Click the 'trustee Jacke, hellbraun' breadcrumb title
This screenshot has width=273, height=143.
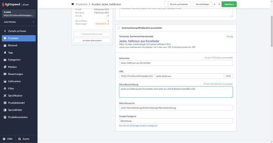click(107, 4)
